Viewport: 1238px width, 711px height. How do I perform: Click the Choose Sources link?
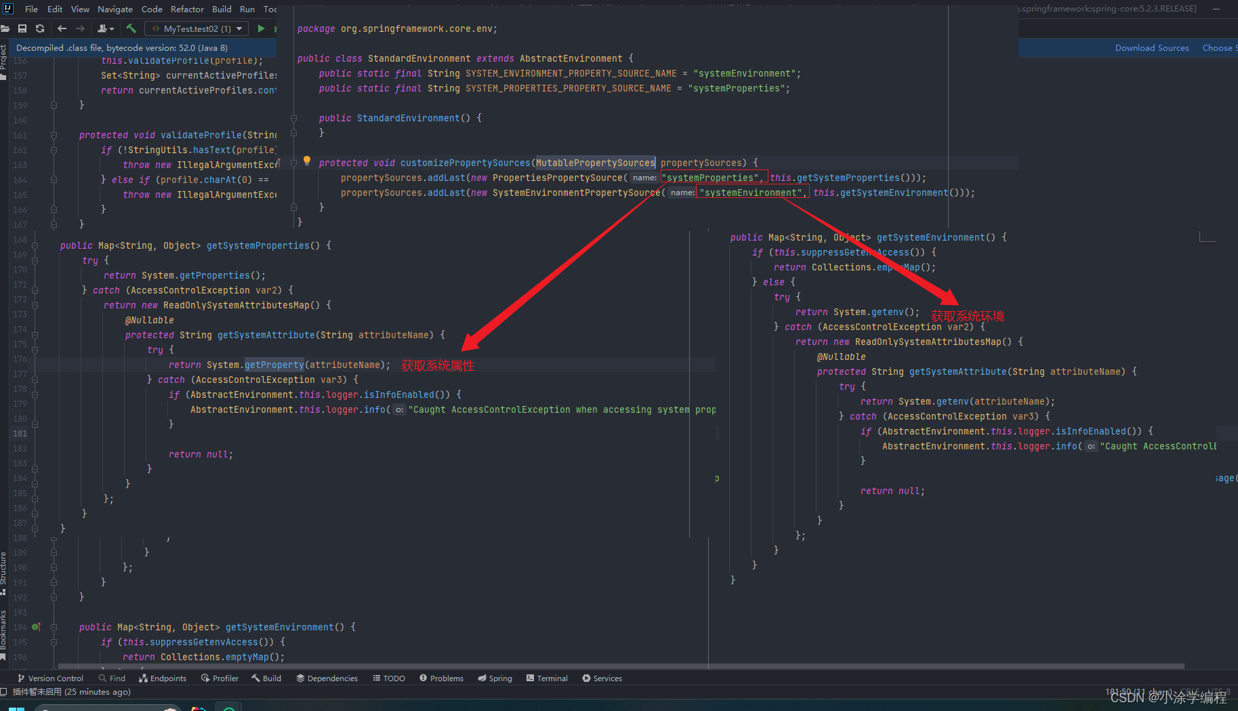click(1220, 48)
